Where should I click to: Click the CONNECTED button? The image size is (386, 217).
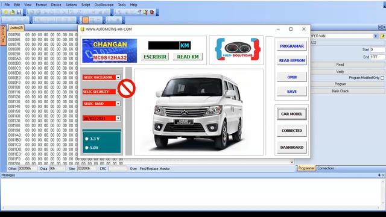(292, 131)
